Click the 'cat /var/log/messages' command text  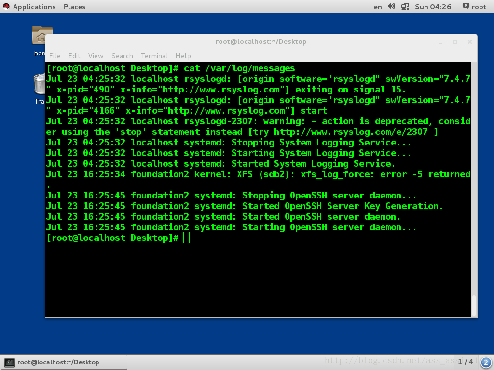239,68
